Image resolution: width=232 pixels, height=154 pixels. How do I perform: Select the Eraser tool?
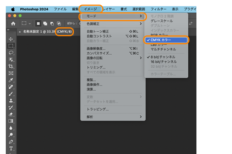(11, 114)
